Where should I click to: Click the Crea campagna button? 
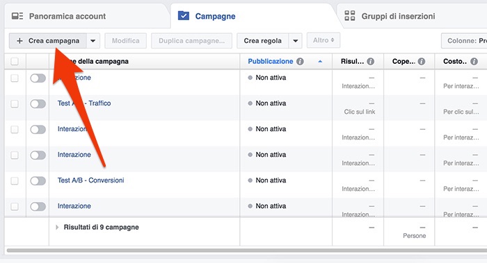pyautogui.click(x=48, y=41)
